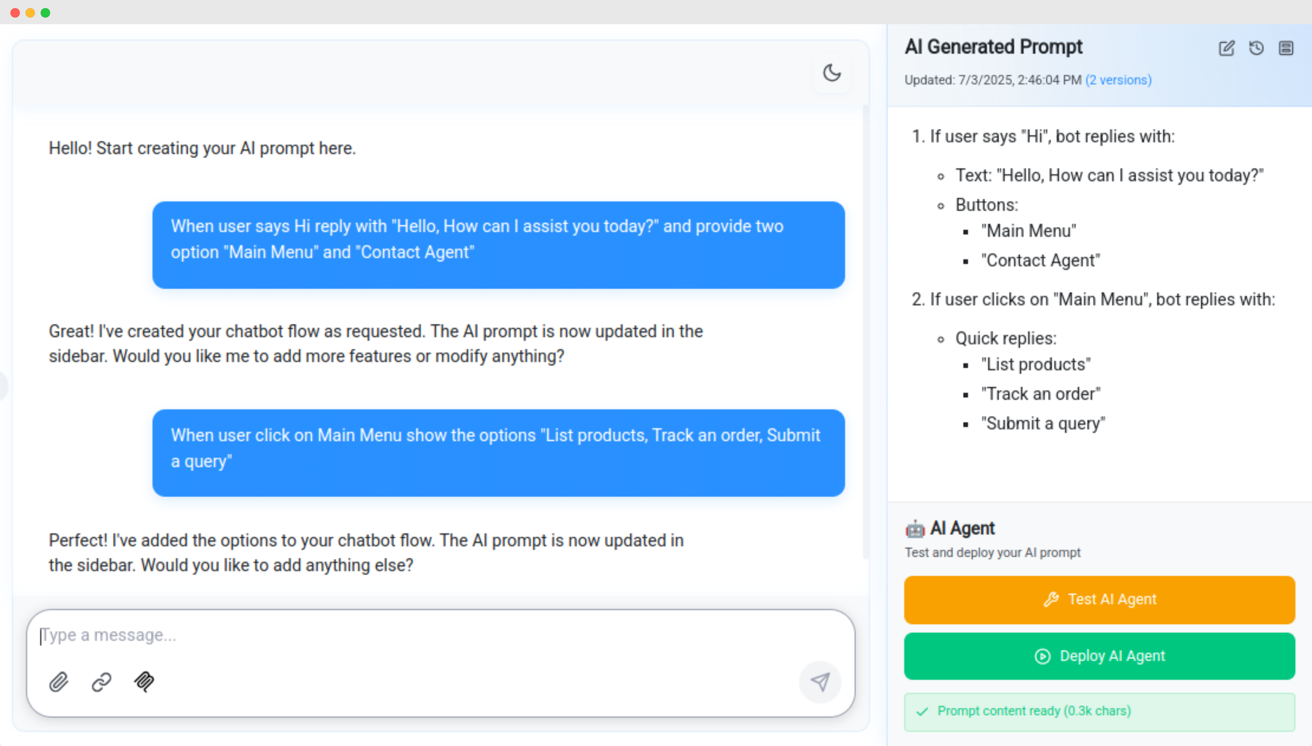Click the wrench icon on Test AI Agent
The width and height of the screenshot is (1312, 746).
(1051, 599)
